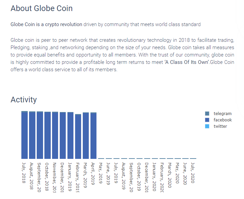Select the April, 2019 activity bar
The image size is (244, 199).
click(93, 136)
